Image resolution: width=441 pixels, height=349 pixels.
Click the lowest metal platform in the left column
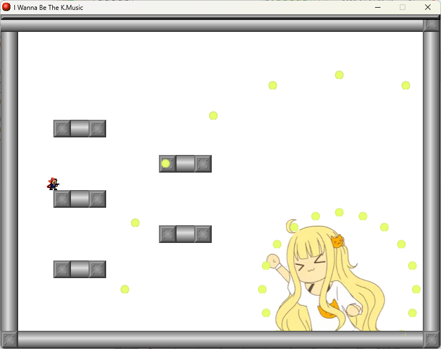pos(80,269)
